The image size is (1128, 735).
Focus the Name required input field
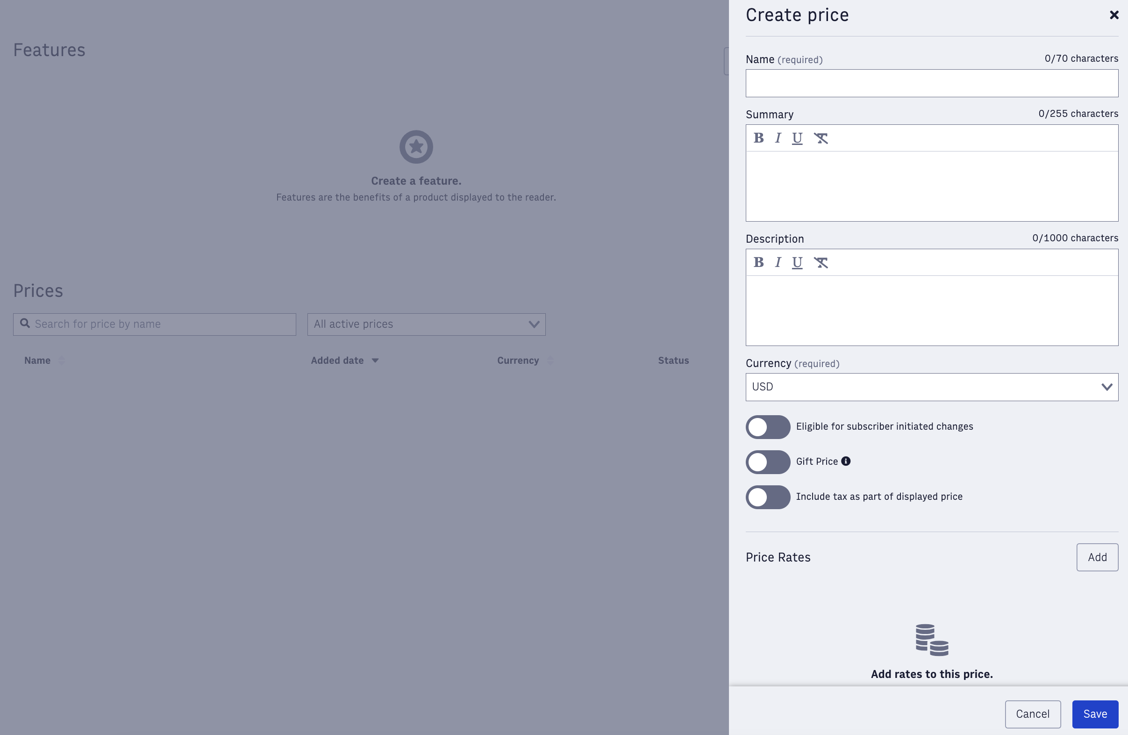932,83
